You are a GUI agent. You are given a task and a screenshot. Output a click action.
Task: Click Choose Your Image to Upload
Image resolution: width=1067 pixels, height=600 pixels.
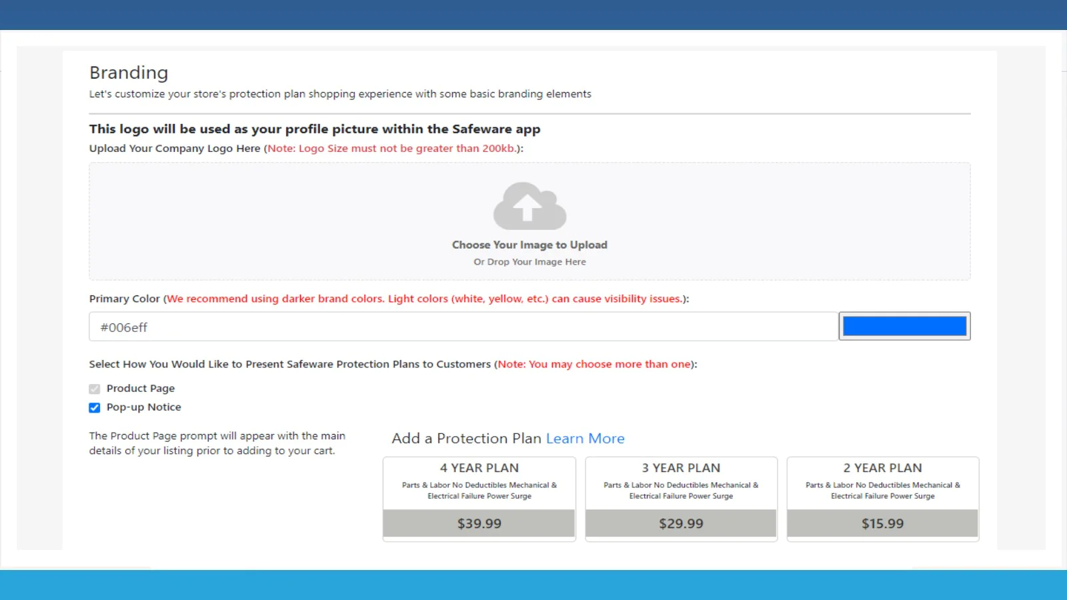pyautogui.click(x=529, y=245)
